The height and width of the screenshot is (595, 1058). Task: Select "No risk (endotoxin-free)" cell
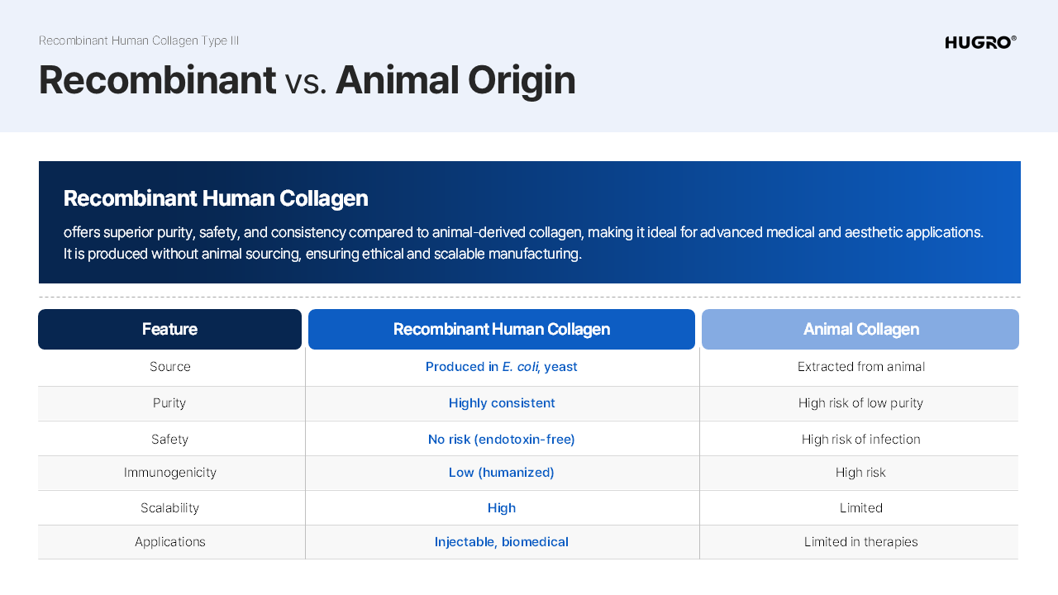click(x=501, y=440)
